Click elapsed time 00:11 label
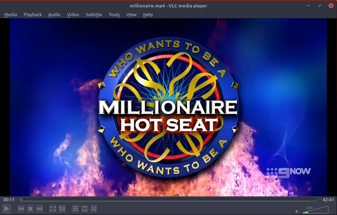Image resolution: width=337 pixels, height=215 pixels. (x=9, y=200)
